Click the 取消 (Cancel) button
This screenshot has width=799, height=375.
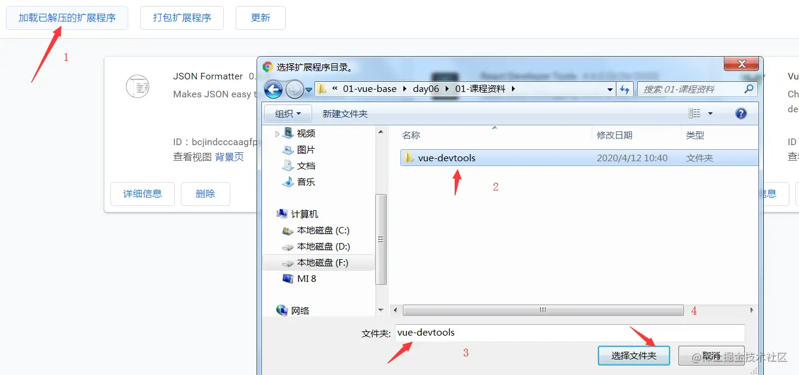(711, 355)
